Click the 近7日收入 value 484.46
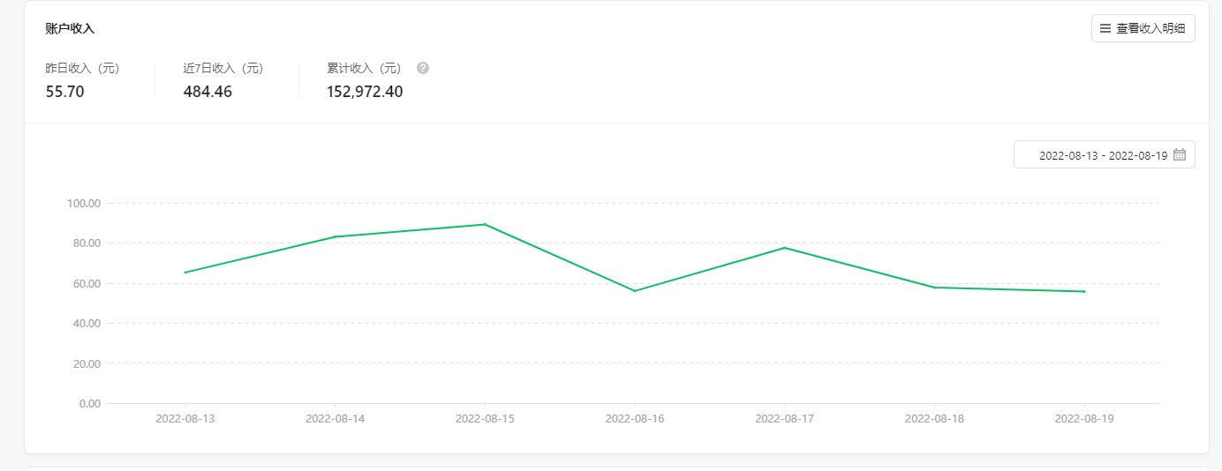Screen dimensions: 1222x471 pos(207,92)
